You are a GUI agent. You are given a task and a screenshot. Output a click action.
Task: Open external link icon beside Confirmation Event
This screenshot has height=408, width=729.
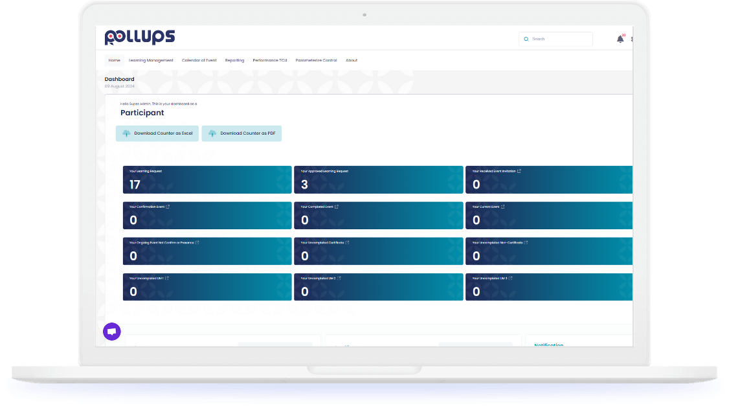tap(168, 207)
